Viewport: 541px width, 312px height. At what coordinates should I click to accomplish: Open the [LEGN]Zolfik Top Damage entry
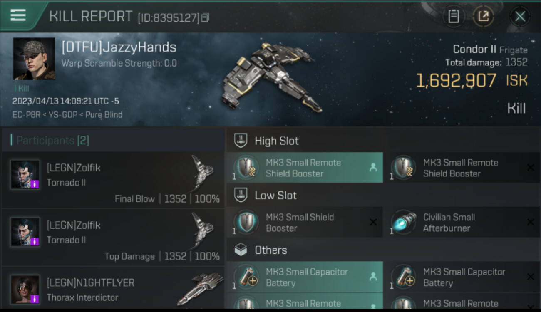tap(113, 238)
